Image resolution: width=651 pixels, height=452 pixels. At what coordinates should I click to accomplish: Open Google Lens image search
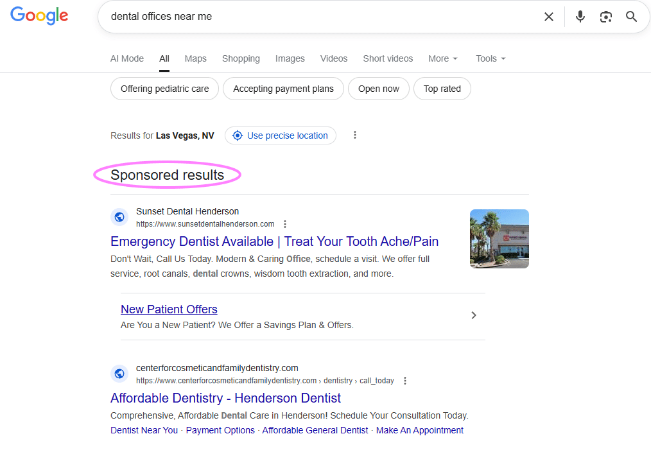click(605, 17)
